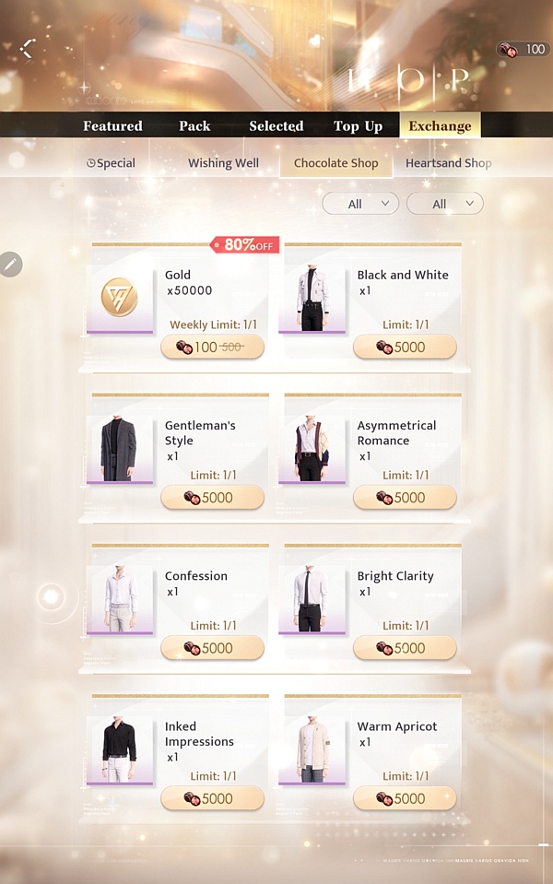
Task: Click the 80% OFF discount tag
Action: [x=244, y=244]
